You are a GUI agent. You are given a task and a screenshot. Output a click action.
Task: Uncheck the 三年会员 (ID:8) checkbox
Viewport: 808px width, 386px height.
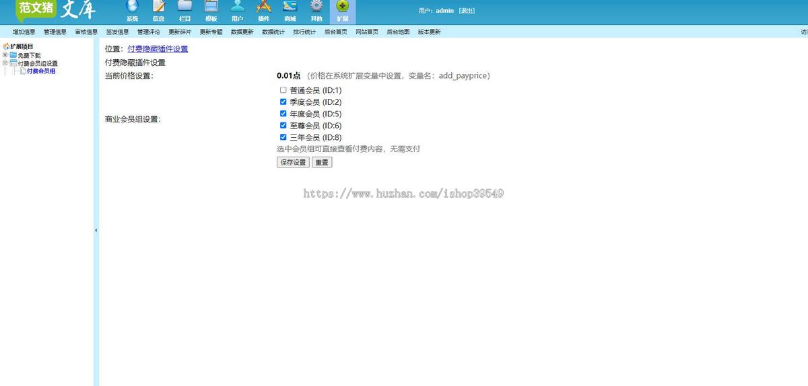(283, 137)
